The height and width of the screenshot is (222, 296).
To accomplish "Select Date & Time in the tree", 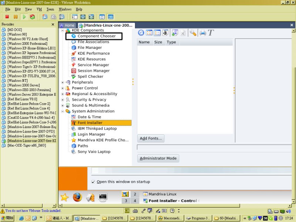I will (x=89, y=117).
